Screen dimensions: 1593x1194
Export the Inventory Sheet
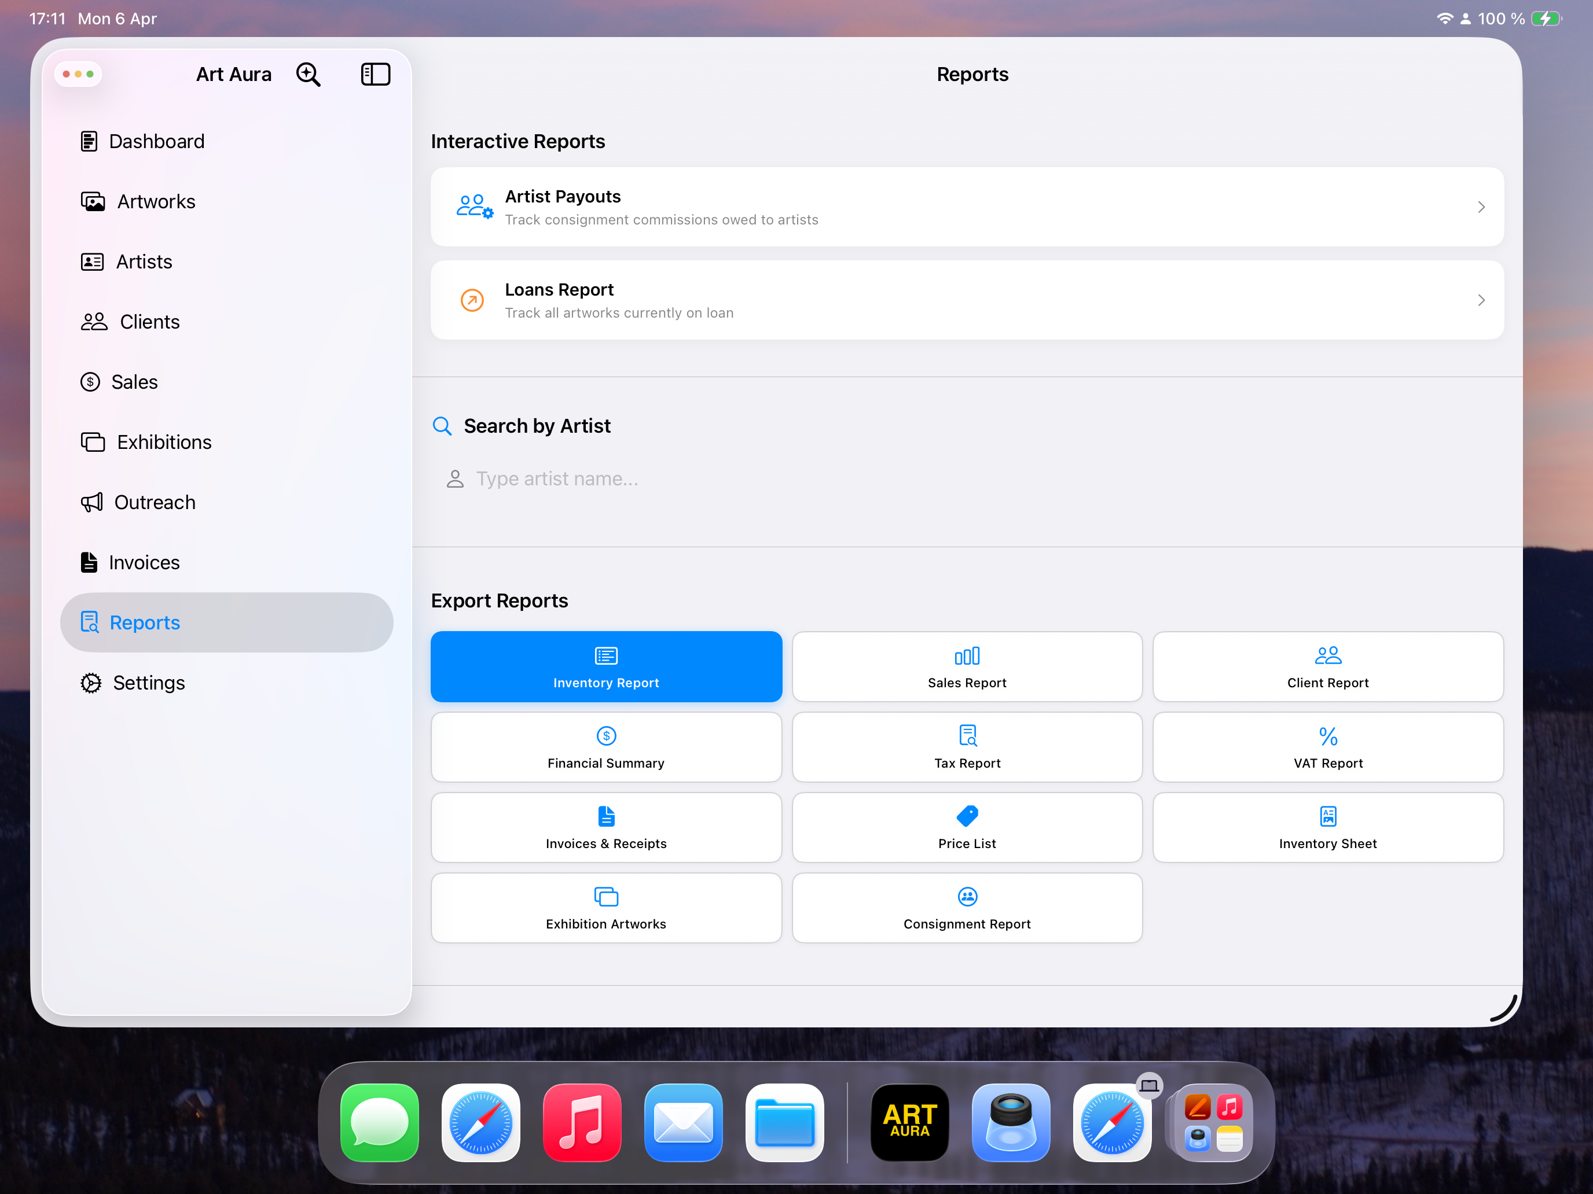click(1327, 828)
